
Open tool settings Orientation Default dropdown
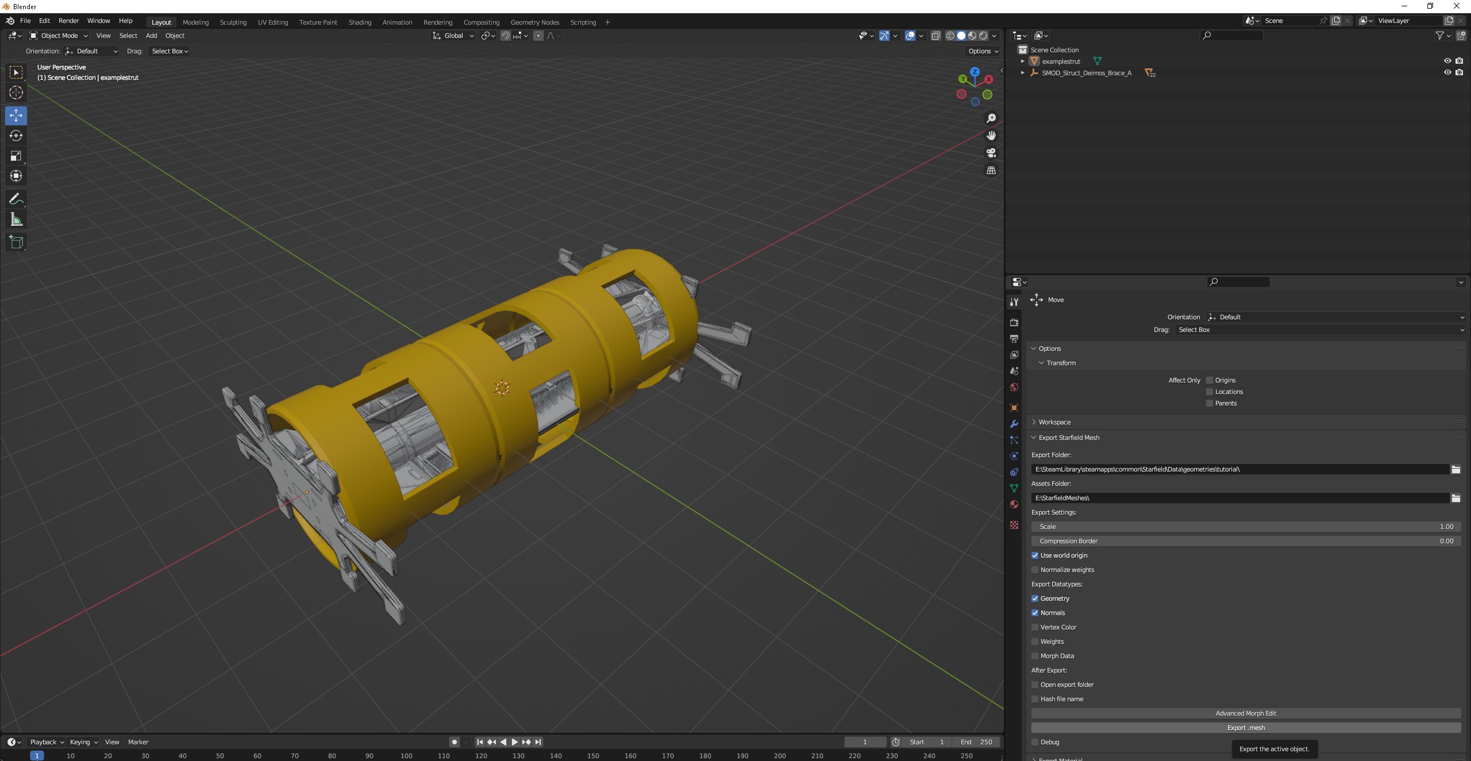point(1336,317)
